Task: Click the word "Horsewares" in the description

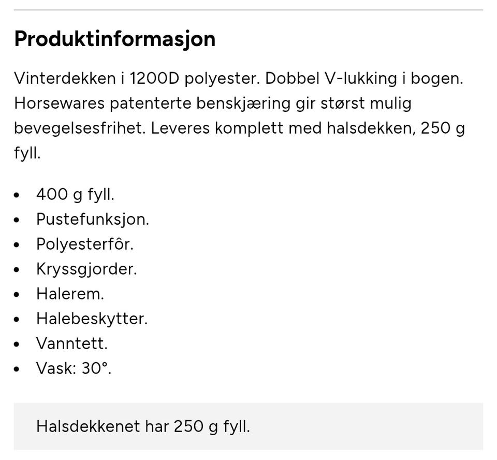Action: coord(60,103)
